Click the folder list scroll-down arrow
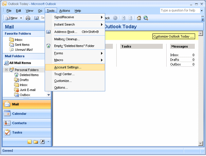This screenshot has height=156, width=206. (49, 95)
